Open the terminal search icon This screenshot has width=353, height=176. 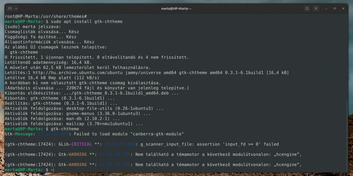pos(307,9)
